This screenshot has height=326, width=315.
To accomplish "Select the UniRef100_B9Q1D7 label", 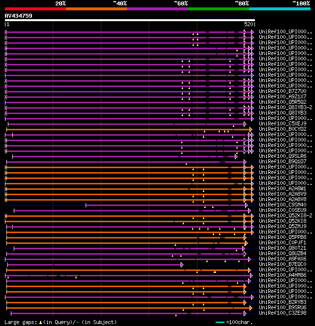I will (x=283, y=161).
